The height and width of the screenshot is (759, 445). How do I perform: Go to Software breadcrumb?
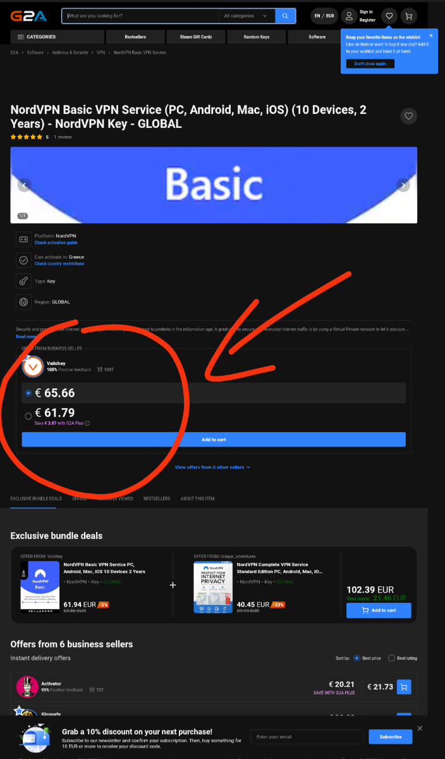click(x=35, y=52)
